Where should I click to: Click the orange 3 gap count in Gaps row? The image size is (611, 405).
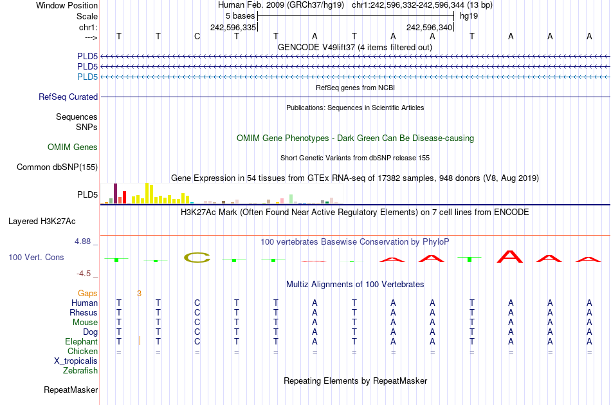139,294
